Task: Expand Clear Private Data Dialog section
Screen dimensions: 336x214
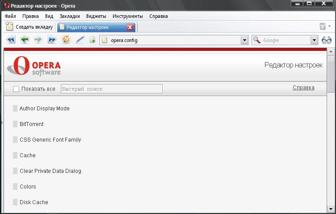Action: point(15,171)
